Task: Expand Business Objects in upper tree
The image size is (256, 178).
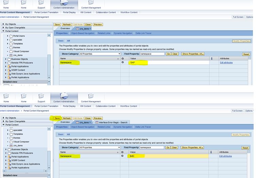Action: tap(6, 59)
